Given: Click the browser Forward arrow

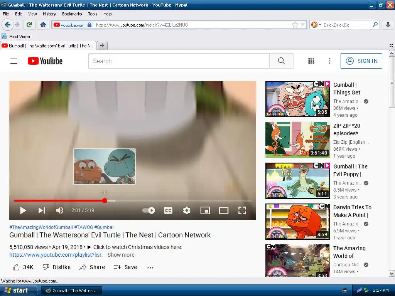Looking at the screenshot, I should click(x=17, y=25).
